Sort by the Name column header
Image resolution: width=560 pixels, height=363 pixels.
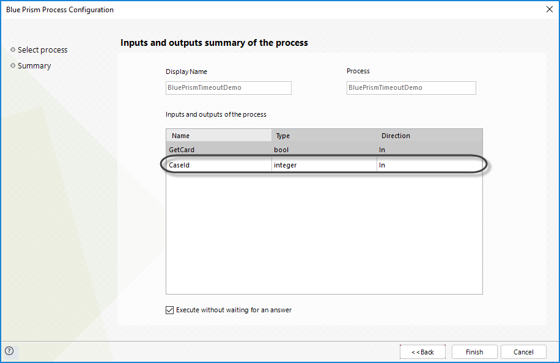point(219,136)
